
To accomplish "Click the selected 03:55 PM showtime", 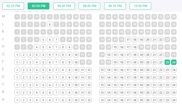I will 38,6.
